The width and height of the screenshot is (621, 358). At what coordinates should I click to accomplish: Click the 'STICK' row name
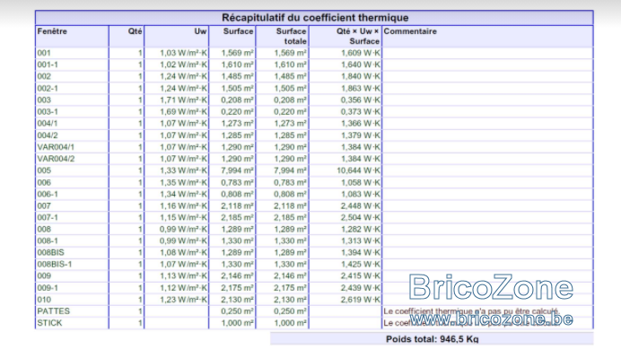coord(49,323)
